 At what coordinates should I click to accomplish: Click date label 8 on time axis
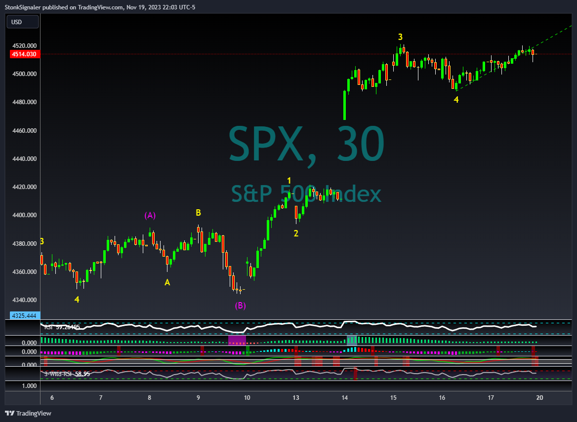point(149,398)
